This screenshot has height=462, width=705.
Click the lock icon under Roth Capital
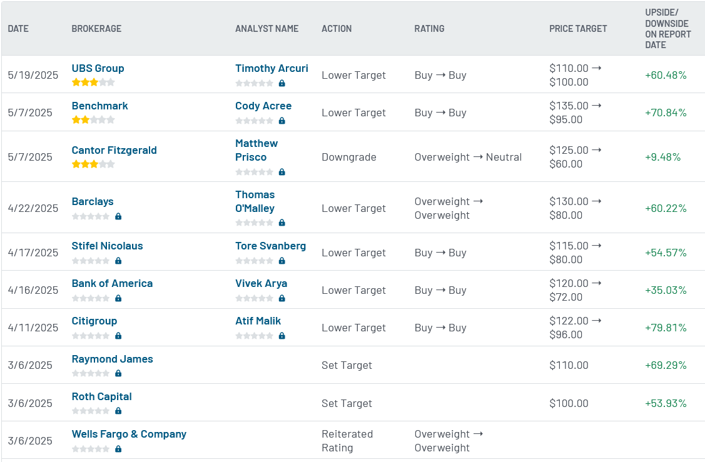(x=118, y=411)
